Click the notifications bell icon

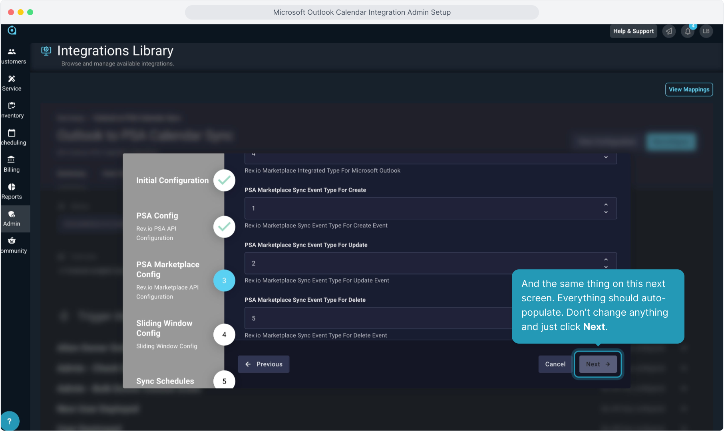[x=688, y=31]
